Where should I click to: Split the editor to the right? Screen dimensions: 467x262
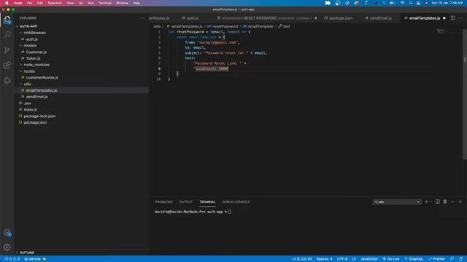(452, 18)
